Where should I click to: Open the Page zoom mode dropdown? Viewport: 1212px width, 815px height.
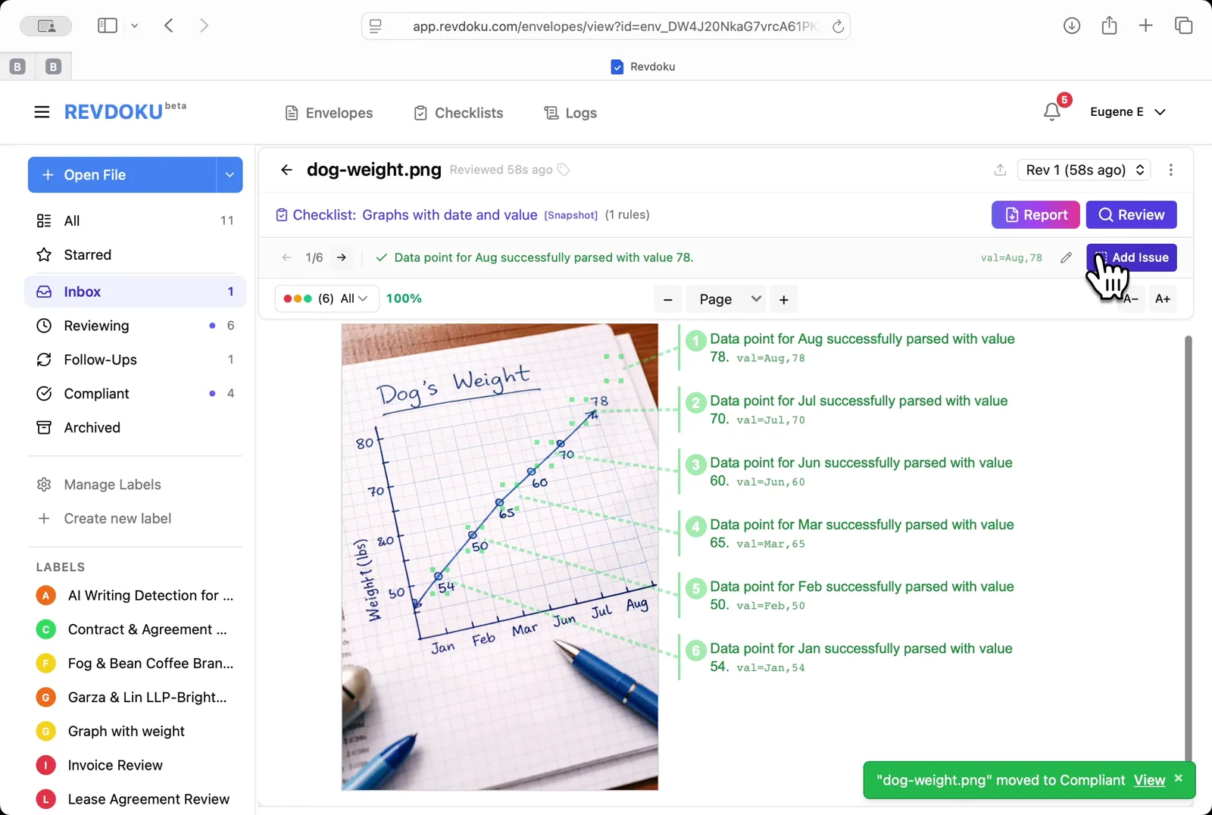(x=728, y=299)
